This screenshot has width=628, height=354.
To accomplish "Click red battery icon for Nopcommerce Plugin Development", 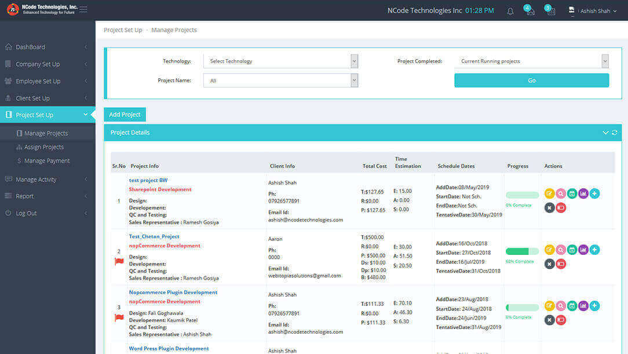I will tap(561, 320).
